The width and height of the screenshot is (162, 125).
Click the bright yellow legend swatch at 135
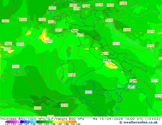[x=54, y=122]
